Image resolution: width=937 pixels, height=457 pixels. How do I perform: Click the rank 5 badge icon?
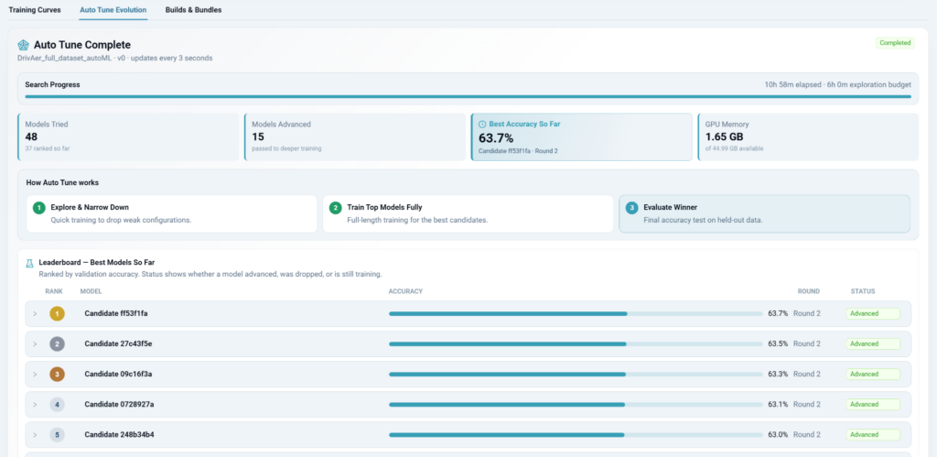[58, 435]
